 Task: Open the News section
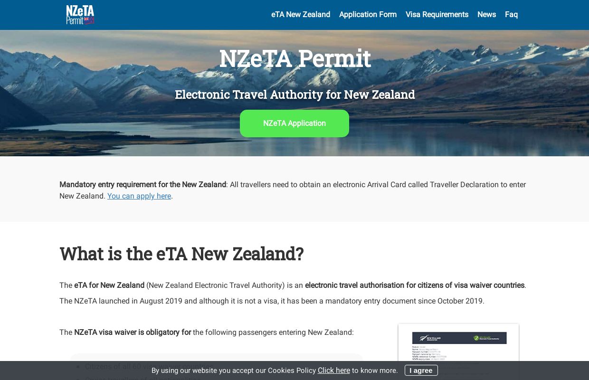(486, 15)
